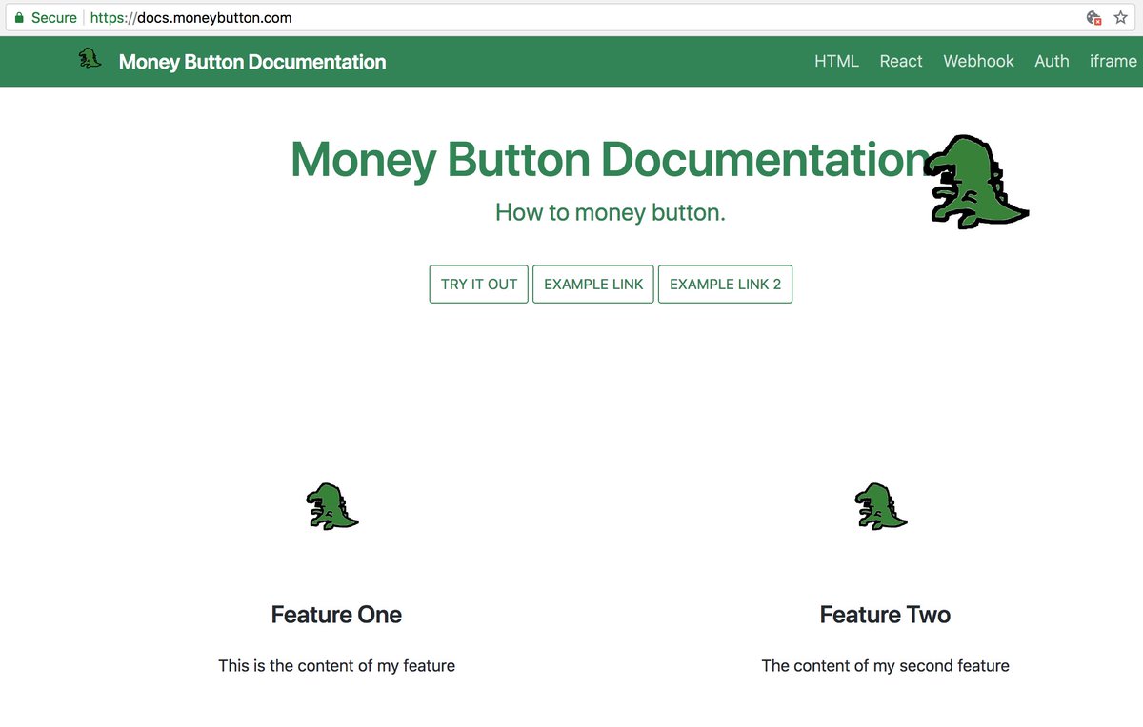Click the large green Money Button Documentation heading
1143x727 pixels.
pyautogui.click(x=610, y=159)
